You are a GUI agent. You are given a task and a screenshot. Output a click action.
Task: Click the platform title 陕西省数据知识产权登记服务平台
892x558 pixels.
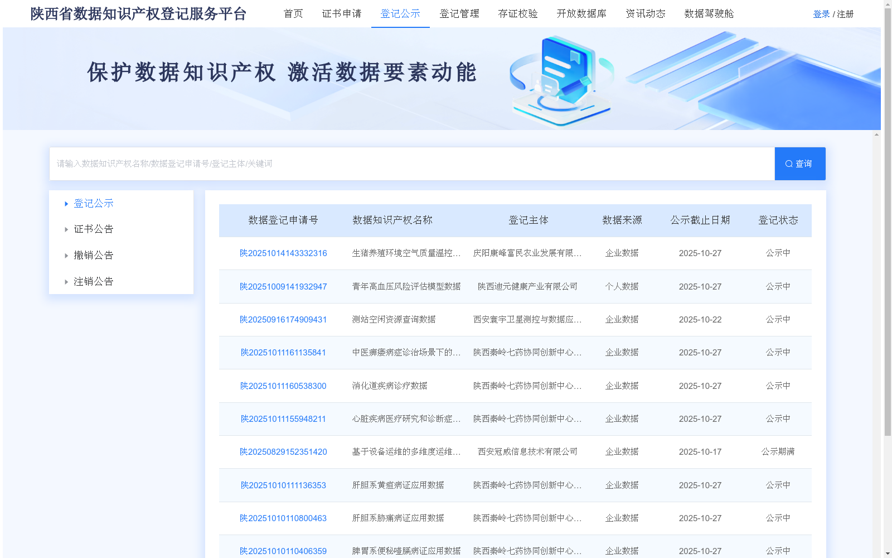tap(138, 14)
